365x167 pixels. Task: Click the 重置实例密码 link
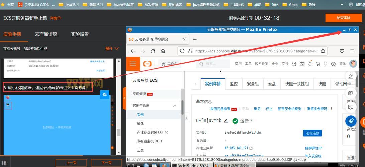(317, 109)
